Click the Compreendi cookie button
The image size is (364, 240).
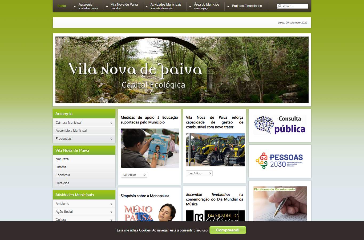tap(228, 230)
